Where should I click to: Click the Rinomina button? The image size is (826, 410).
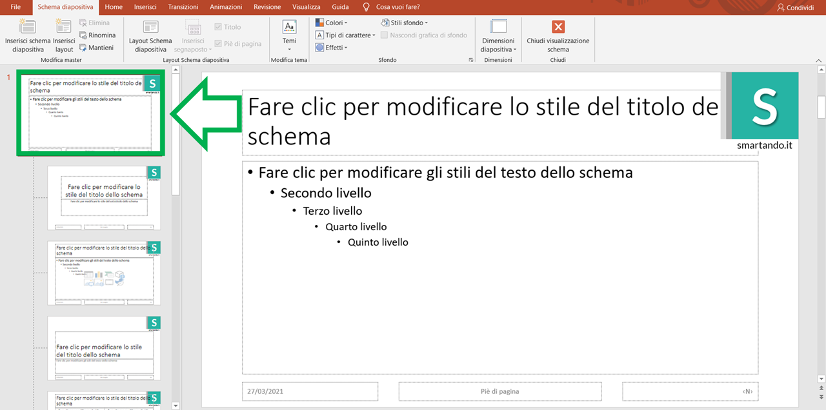tap(97, 35)
